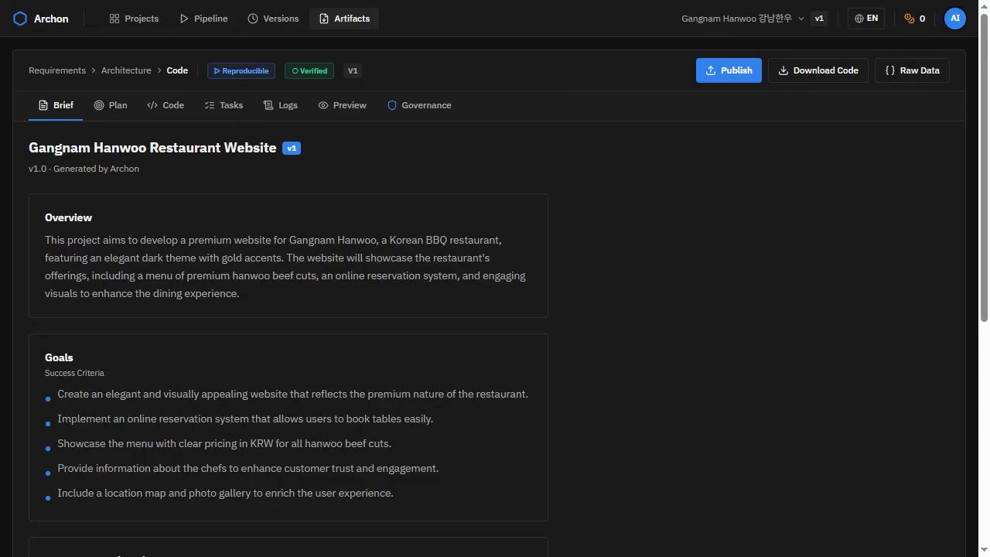Click the goal about chefs information
Screen dimensions: 990x557
pyautogui.click(x=247, y=468)
